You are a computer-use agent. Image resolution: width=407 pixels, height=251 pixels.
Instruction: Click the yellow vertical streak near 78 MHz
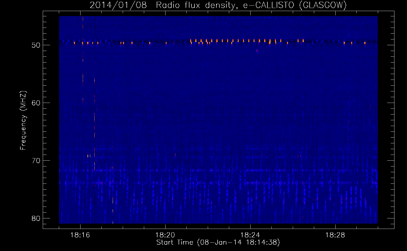[113, 201]
